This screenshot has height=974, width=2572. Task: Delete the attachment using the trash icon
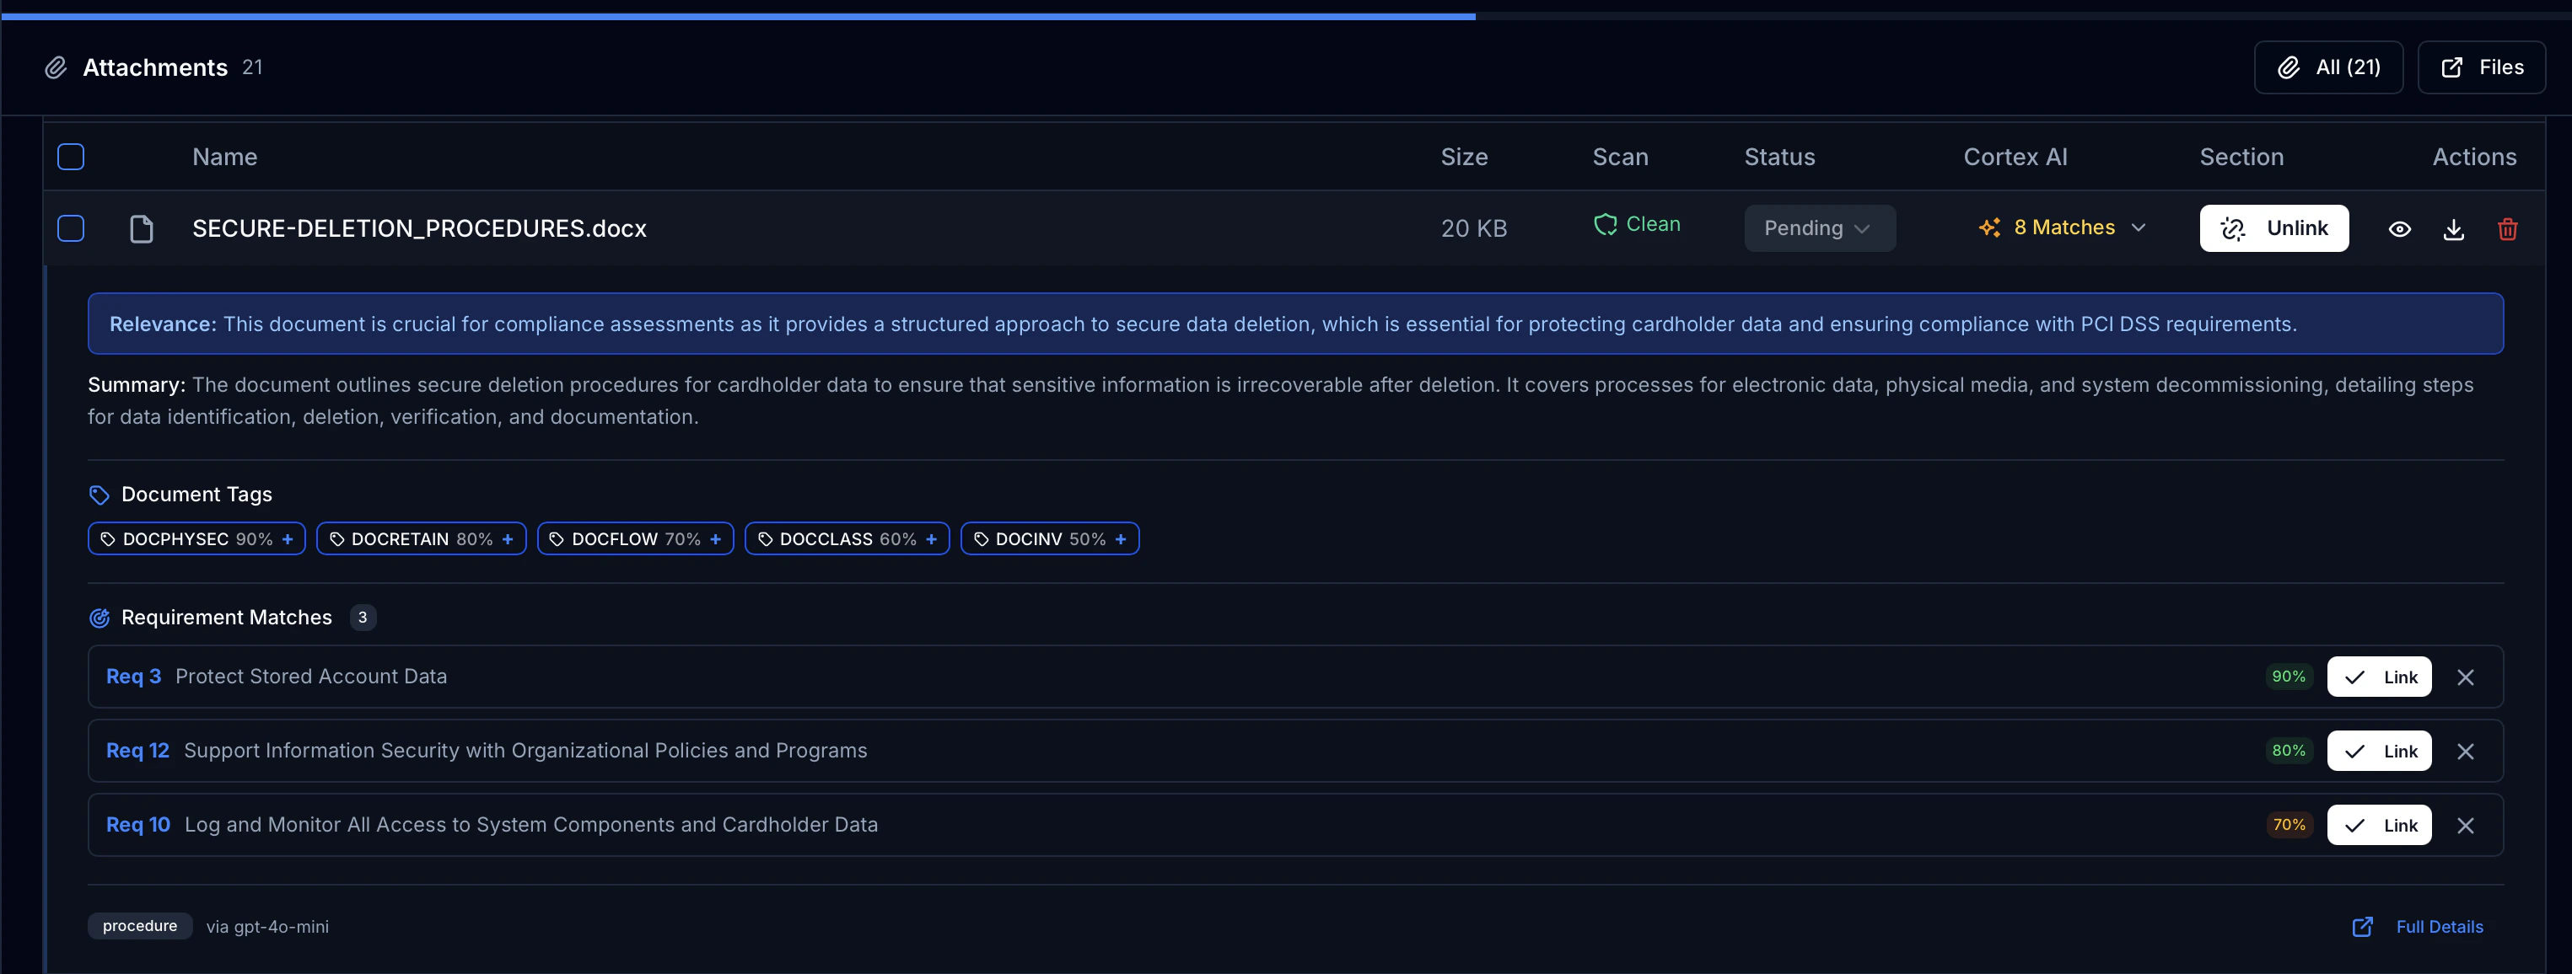point(2508,228)
